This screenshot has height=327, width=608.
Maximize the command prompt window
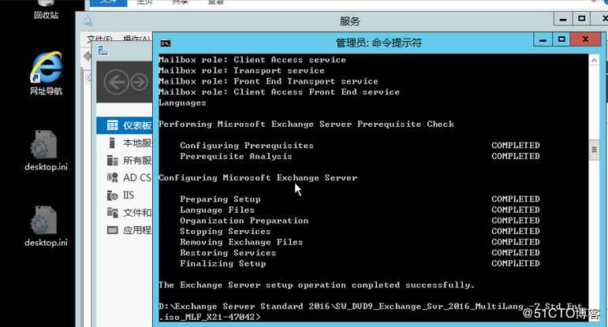coord(561,39)
